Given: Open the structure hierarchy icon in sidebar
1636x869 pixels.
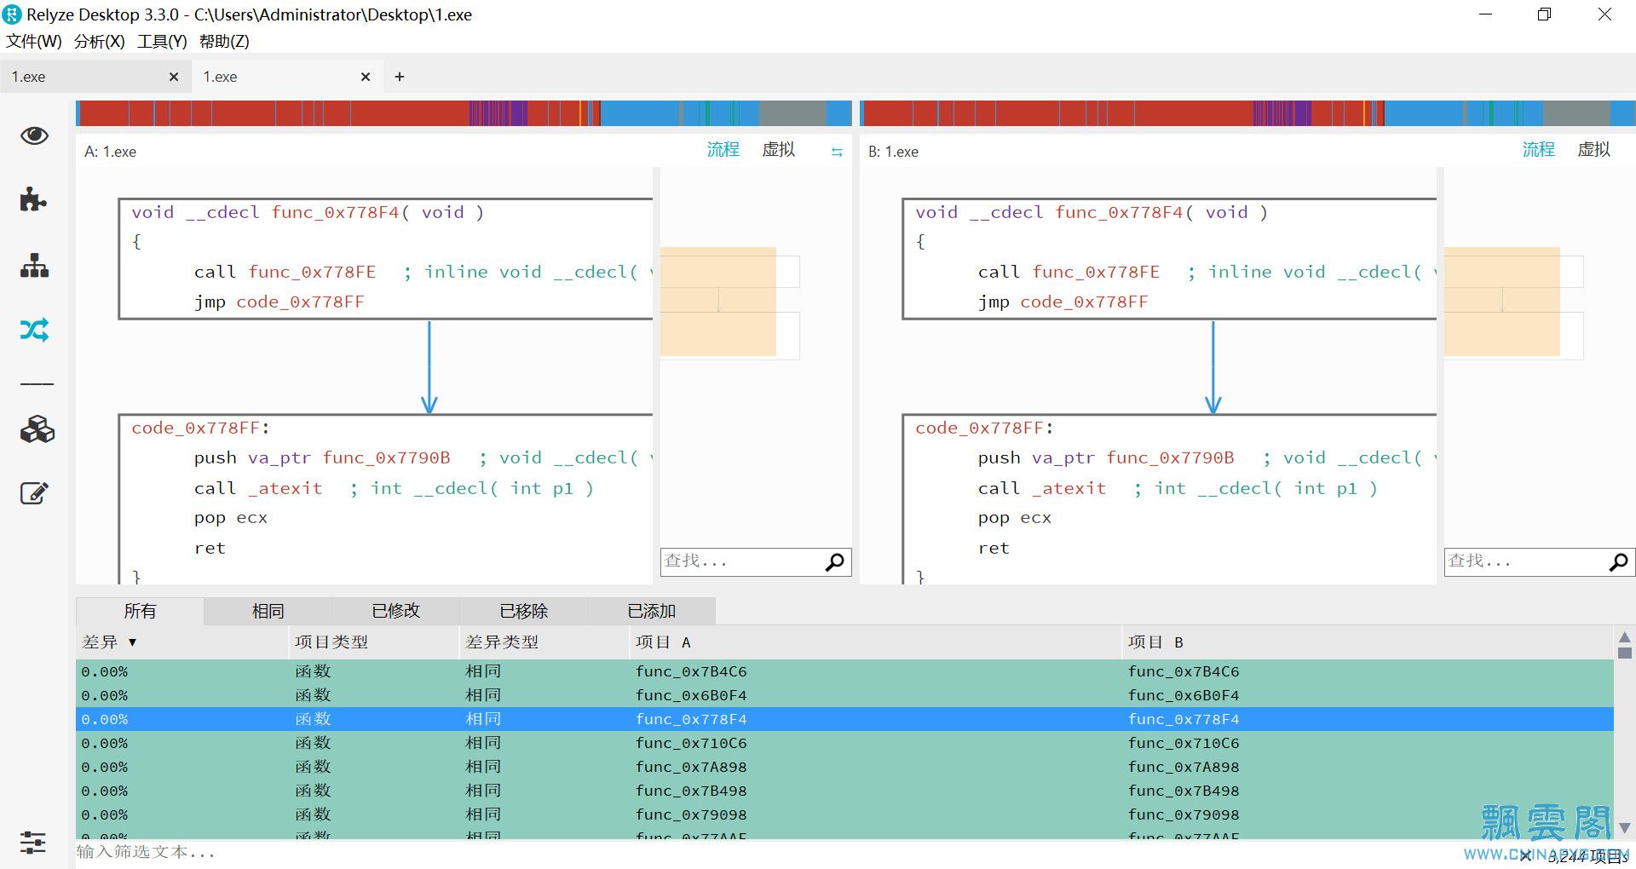Looking at the screenshot, I should pyautogui.click(x=34, y=265).
